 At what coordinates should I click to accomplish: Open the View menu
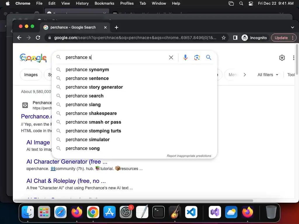(65, 3)
